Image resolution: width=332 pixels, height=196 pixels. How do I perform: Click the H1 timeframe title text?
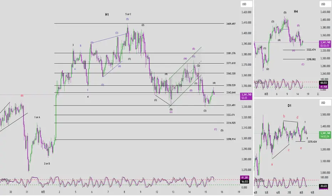click(x=107, y=15)
